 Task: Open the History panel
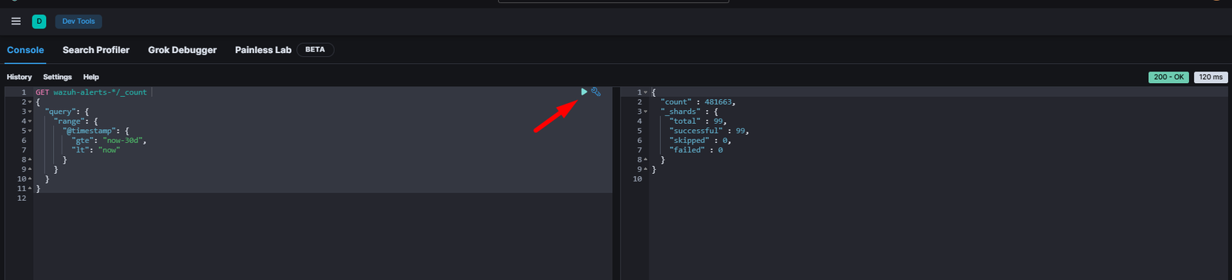(x=19, y=77)
